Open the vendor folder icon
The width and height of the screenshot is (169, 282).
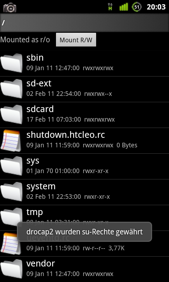pos(12,269)
